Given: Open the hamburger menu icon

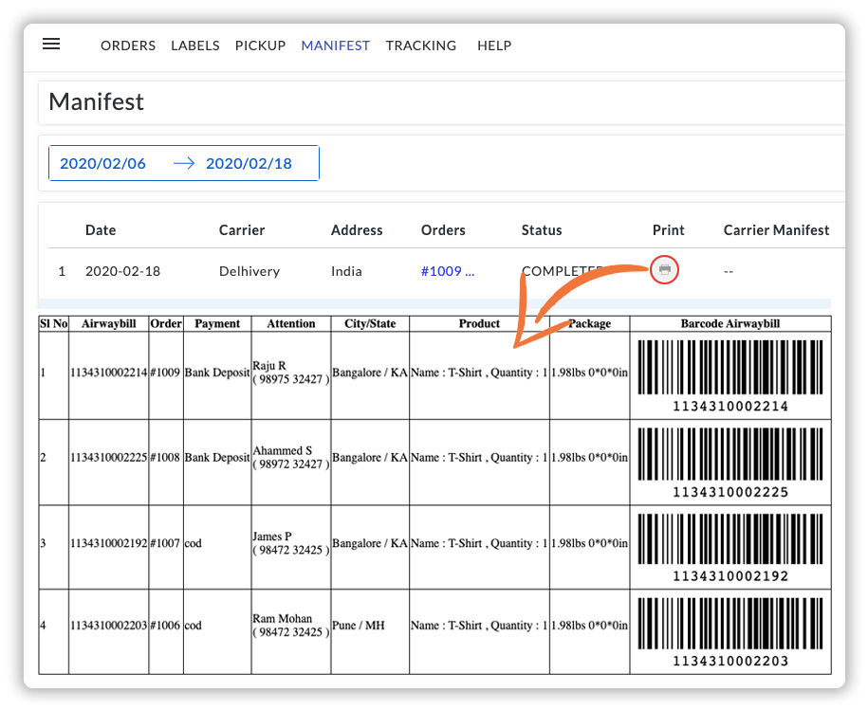Looking at the screenshot, I should click(x=51, y=45).
